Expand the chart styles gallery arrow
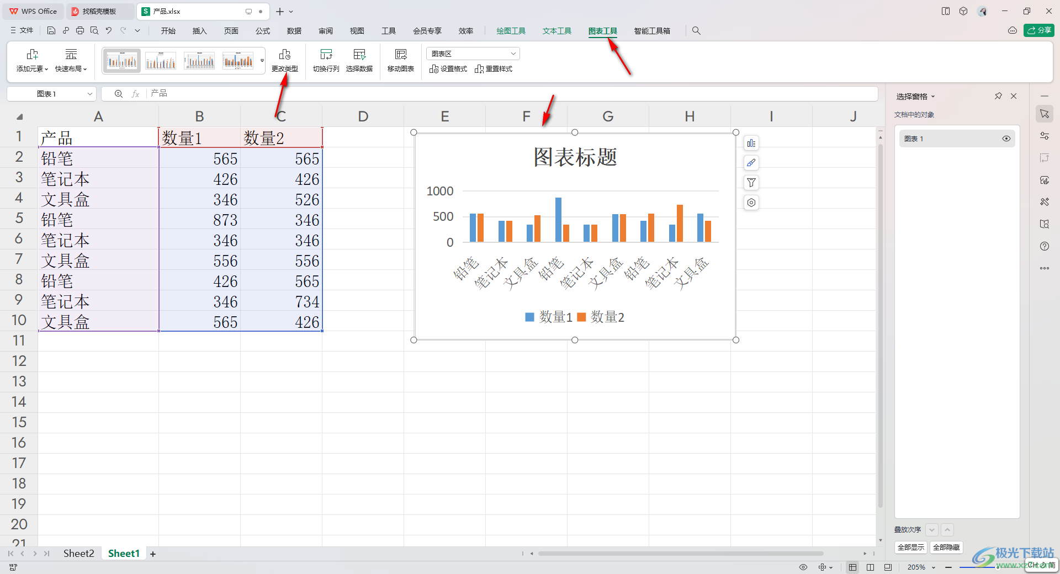Image resolution: width=1060 pixels, height=574 pixels. 262,61
